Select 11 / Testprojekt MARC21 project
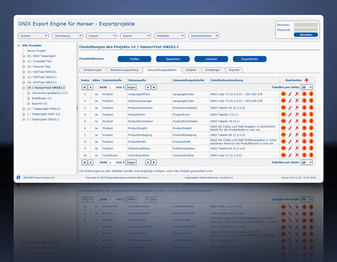Viewport: 337px width, 262px height. [44, 109]
